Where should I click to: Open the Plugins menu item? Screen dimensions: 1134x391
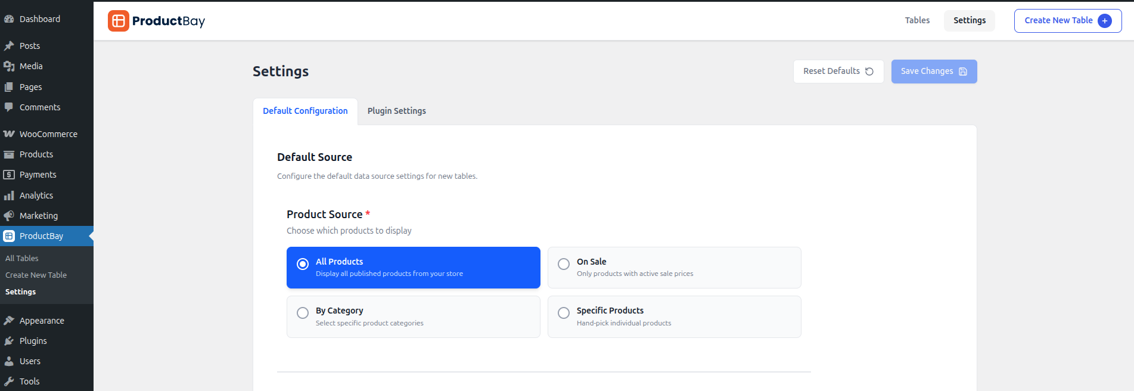(46, 341)
